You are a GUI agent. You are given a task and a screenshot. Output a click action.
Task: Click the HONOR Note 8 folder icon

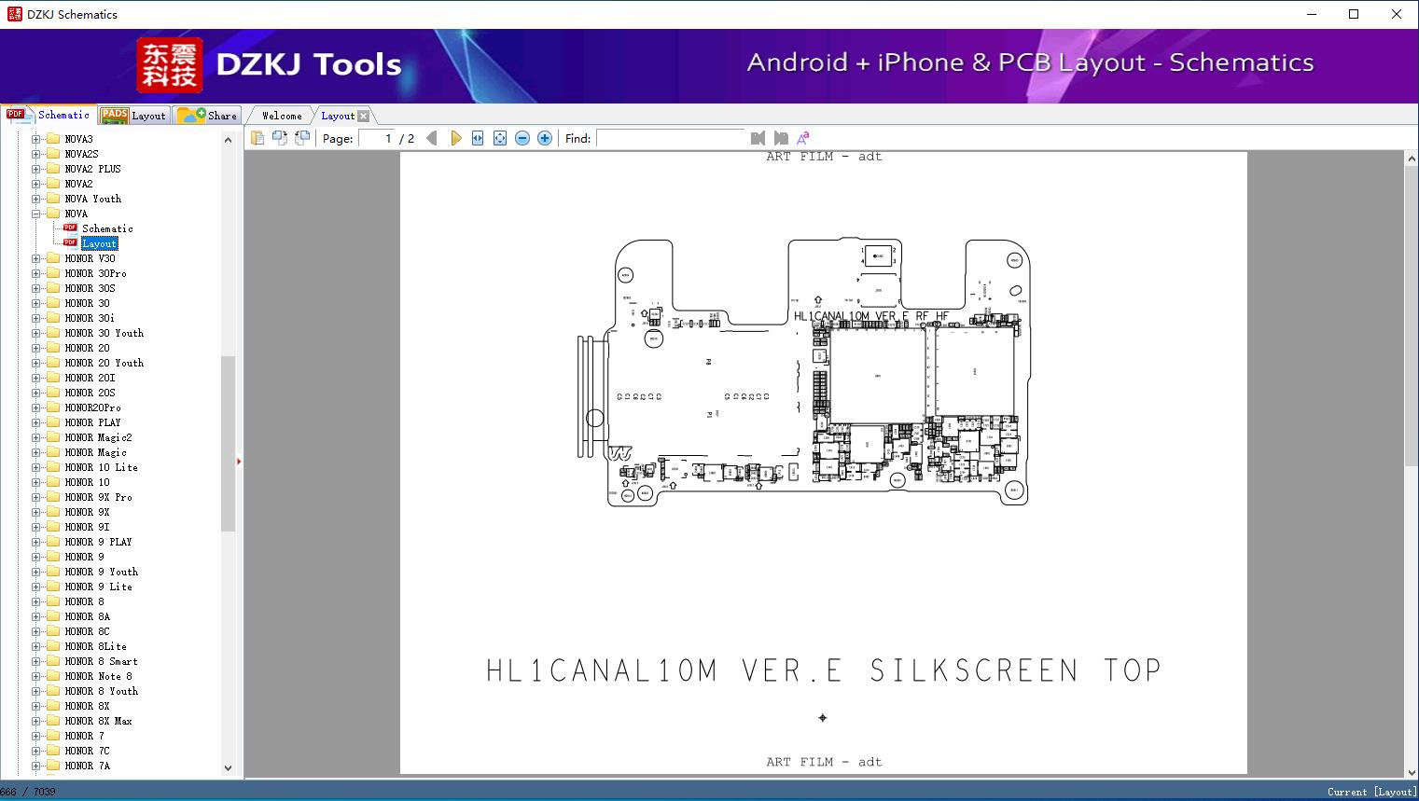click(x=53, y=676)
